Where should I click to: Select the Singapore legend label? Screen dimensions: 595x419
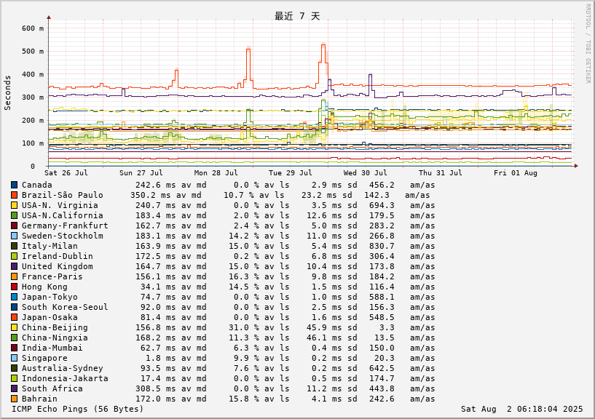pyautogui.click(x=44, y=359)
